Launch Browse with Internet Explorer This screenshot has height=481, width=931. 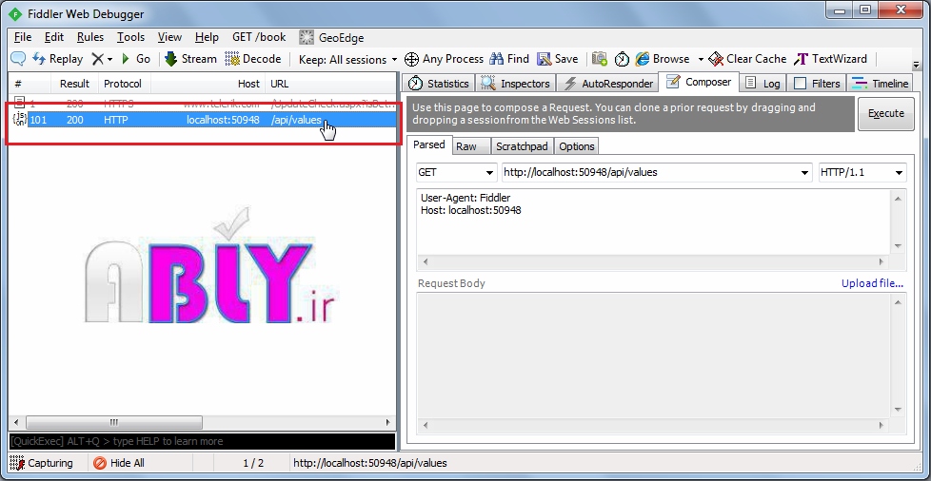[x=663, y=59]
